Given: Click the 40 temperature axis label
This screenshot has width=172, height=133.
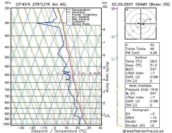Looking at the screenshot, I should (x=100, y=128).
